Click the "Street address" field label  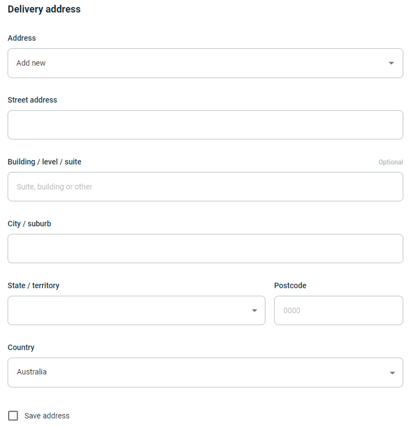pos(32,100)
